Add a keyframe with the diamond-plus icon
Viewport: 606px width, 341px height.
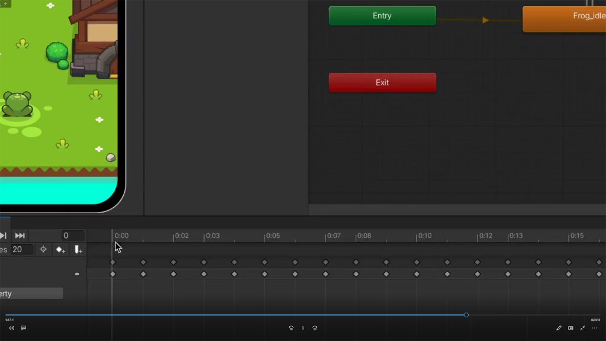pyautogui.click(x=60, y=250)
